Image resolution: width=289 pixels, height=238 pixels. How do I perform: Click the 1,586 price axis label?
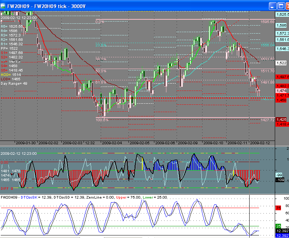point(282,26)
